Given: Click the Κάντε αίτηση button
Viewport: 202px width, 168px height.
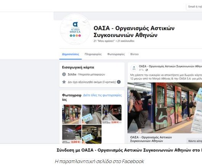Looking at the screenshot, I should [x=194, y=141].
